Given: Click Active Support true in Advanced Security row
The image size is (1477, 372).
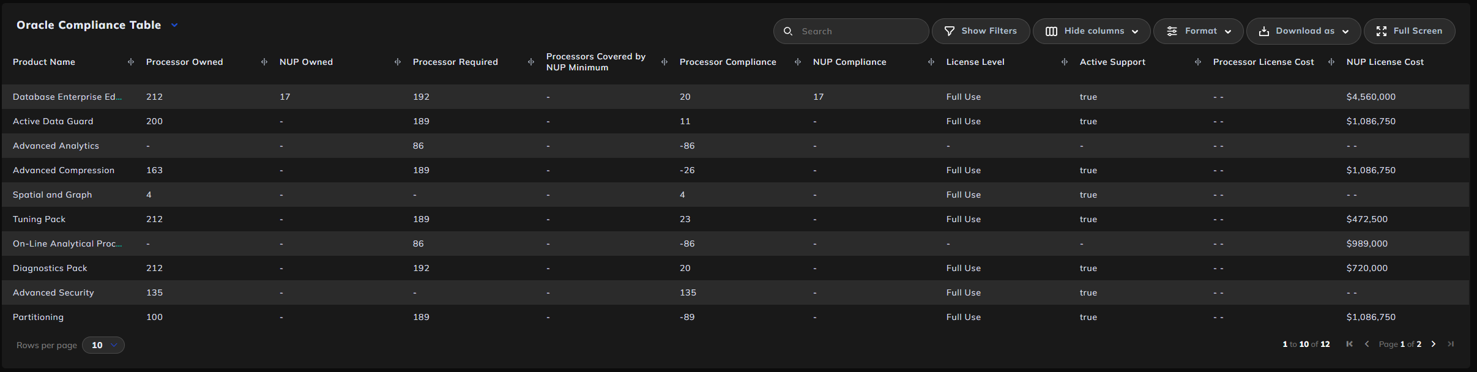Looking at the screenshot, I should 1088,292.
